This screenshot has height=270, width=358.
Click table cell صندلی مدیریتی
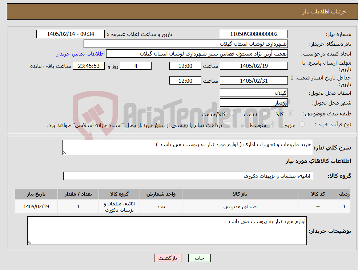click(240, 206)
